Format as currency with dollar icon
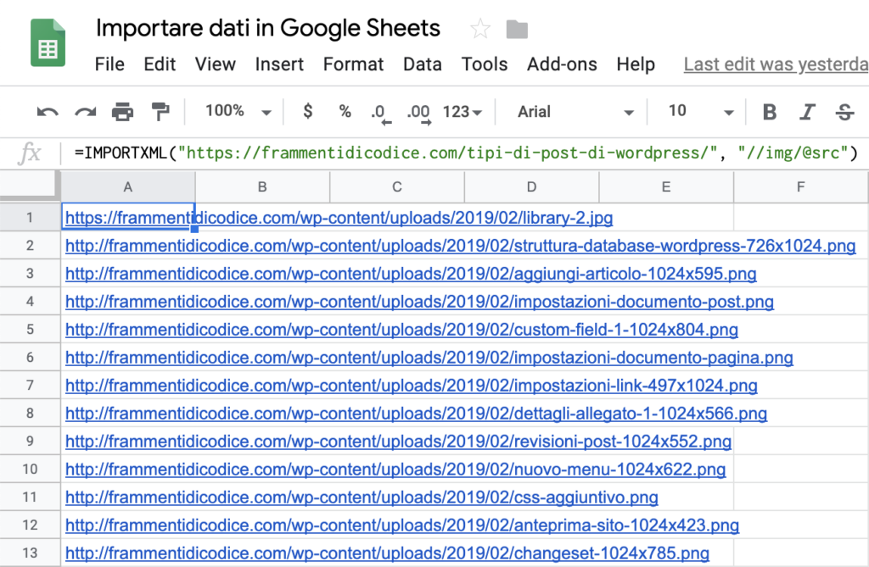Screen dimensions: 869x567 (308, 111)
